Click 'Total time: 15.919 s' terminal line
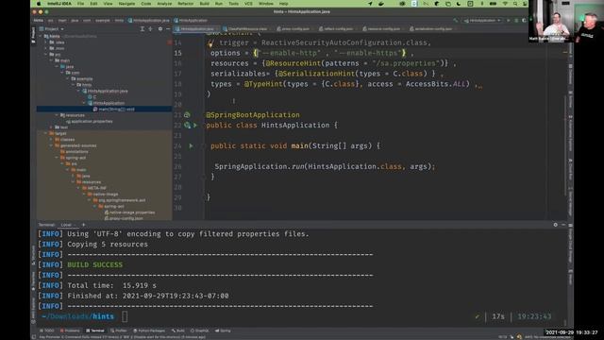The image size is (604, 340). click(x=111, y=285)
